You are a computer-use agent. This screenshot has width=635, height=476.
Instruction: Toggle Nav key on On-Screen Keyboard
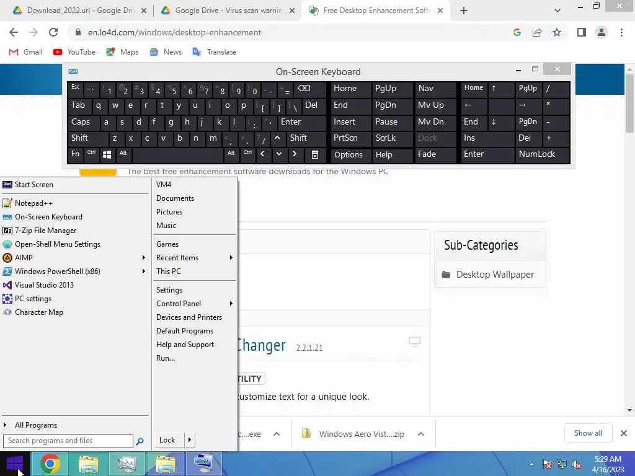click(435, 89)
